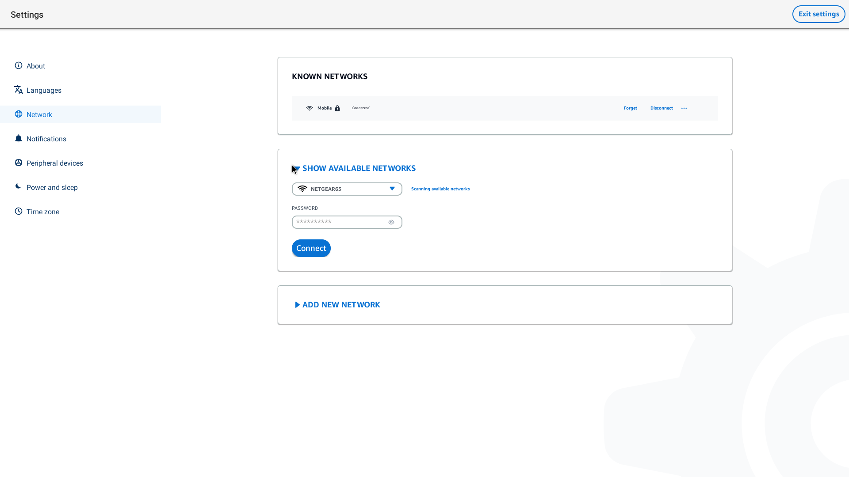
Task: Click the Notifications bell icon
Action: [x=19, y=139]
